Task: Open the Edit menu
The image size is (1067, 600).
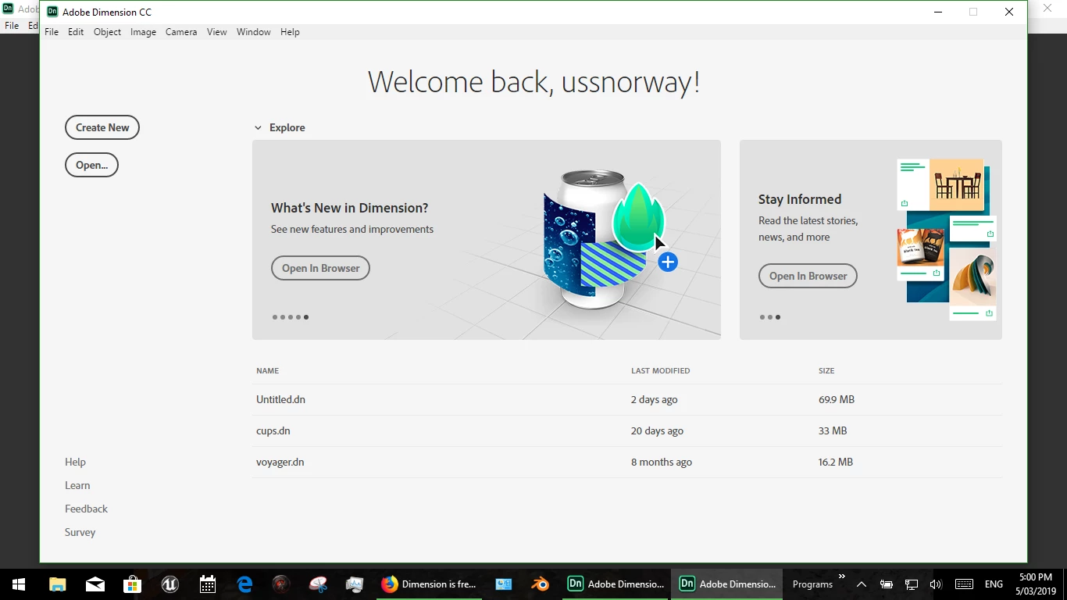Action: point(76,32)
